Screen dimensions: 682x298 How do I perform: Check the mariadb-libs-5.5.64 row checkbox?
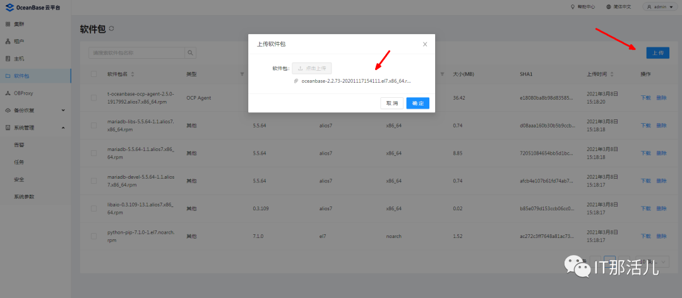pos(94,125)
